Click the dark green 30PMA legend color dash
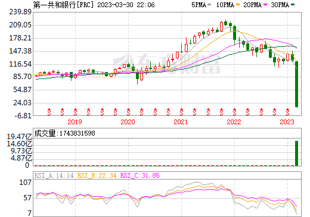This screenshot has height=217, width=310. click(x=293, y=5)
